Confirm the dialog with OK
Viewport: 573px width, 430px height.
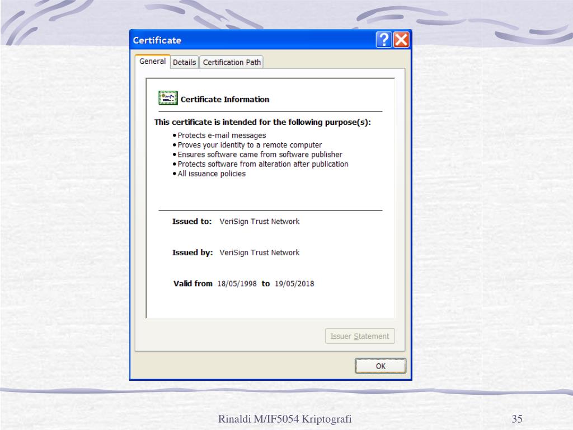click(x=381, y=366)
